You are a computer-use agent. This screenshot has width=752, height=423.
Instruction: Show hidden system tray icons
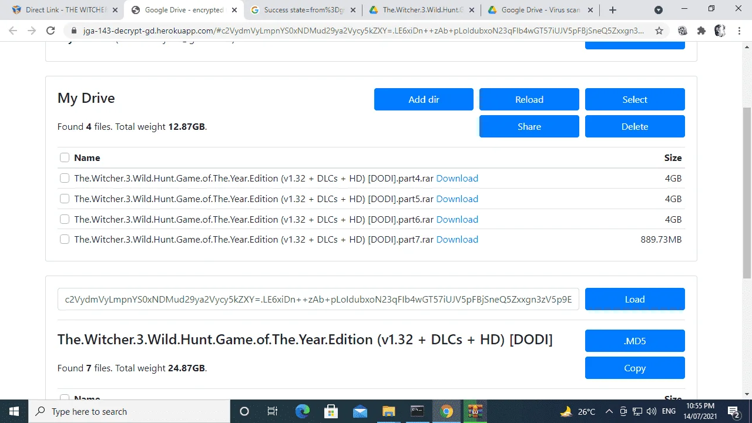click(x=609, y=411)
